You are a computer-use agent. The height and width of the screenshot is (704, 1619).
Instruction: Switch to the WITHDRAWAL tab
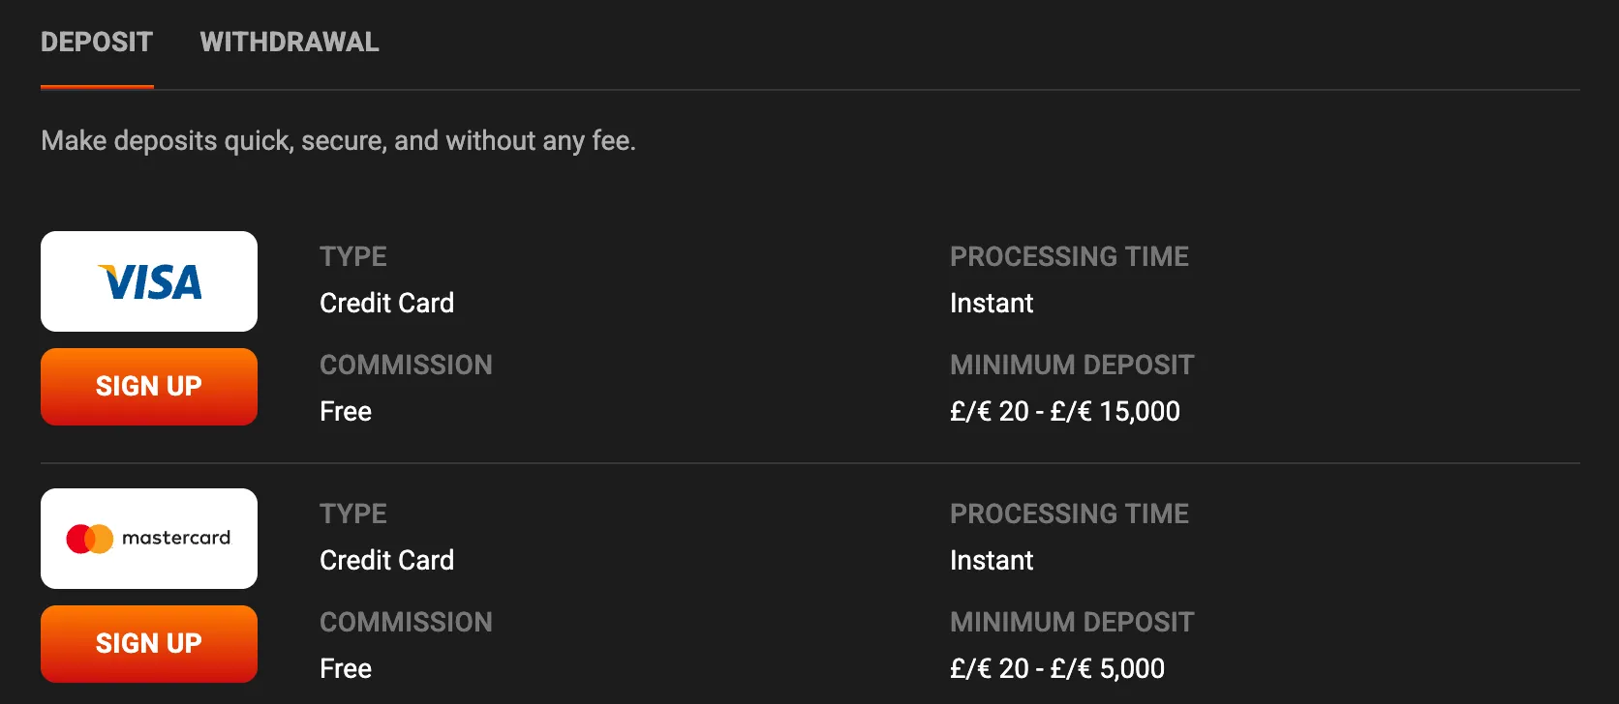tap(289, 42)
